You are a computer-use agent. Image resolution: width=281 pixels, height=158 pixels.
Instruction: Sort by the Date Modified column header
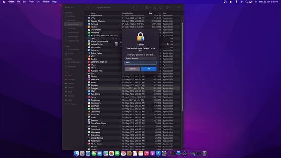click(x=128, y=13)
